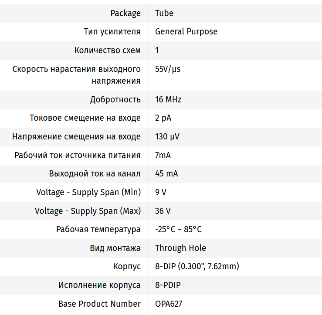This screenshot has height=315, width=322.
Task: Click the Tube package value
Action: click(x=164, y=13)
